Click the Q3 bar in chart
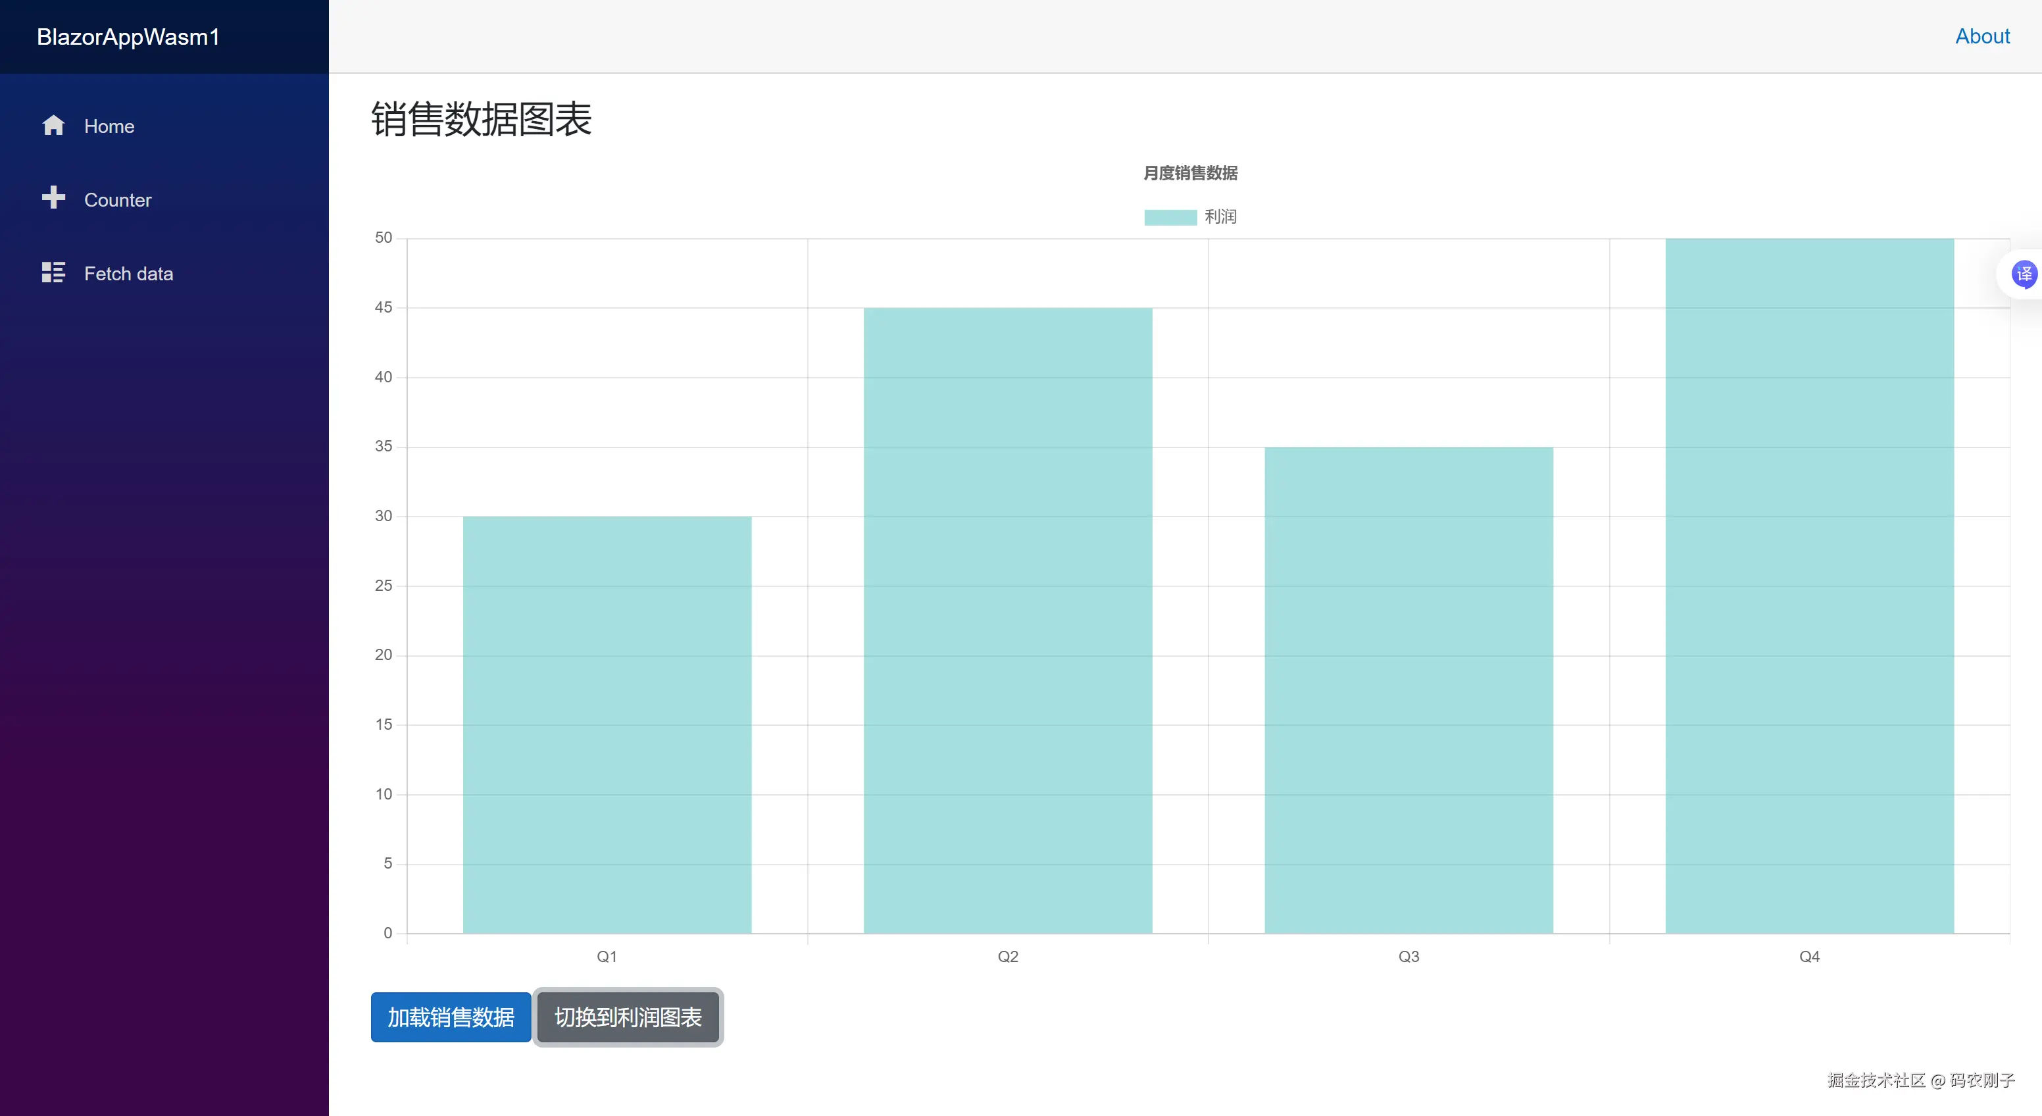Image resolution: width=2042 pixels, height=1116 pixels. (x=1408, y=690)
